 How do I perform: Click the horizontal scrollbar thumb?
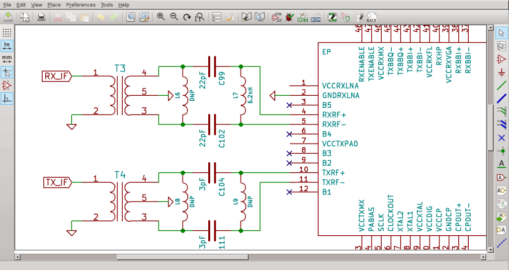(182, 257)
